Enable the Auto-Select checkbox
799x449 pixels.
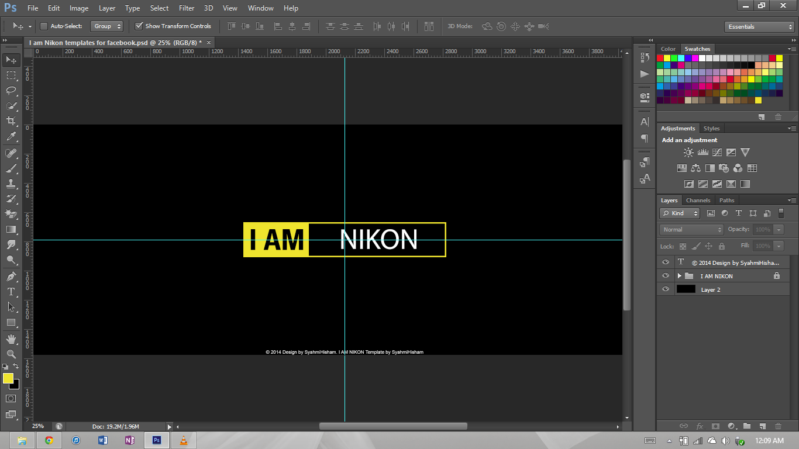pyautogui.click(x=44, y=26)
